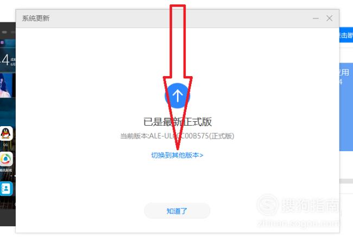The width and height of the screenshot is (353, 242).
Task: Click the 切换到其他版本 link
Action: coord(177,155)
